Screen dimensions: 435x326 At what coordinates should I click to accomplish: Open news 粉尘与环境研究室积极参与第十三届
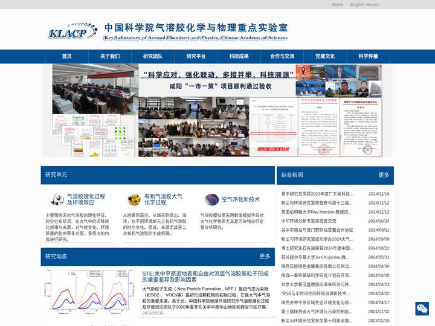coord(317,203)
